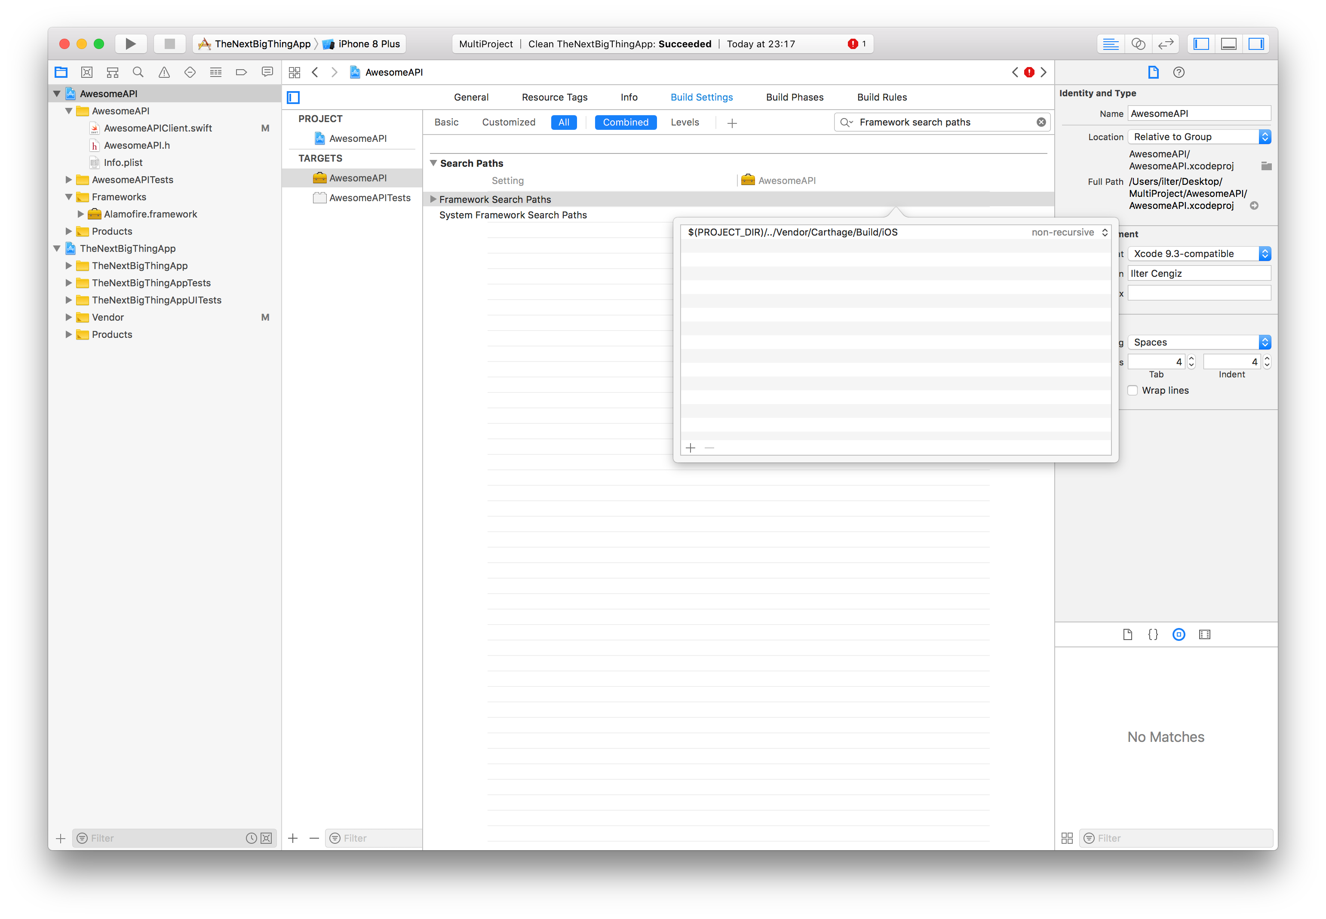Open the Issue navigator
This screenshot has height=919, width=1326.
pyautogui.click(x=164, y=72)
